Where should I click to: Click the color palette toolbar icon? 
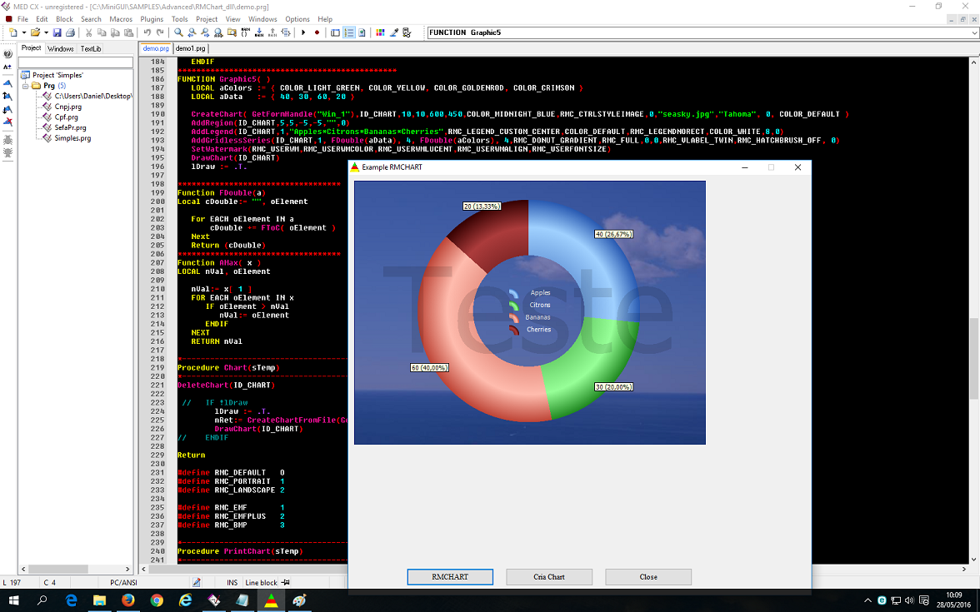[380, 32]
